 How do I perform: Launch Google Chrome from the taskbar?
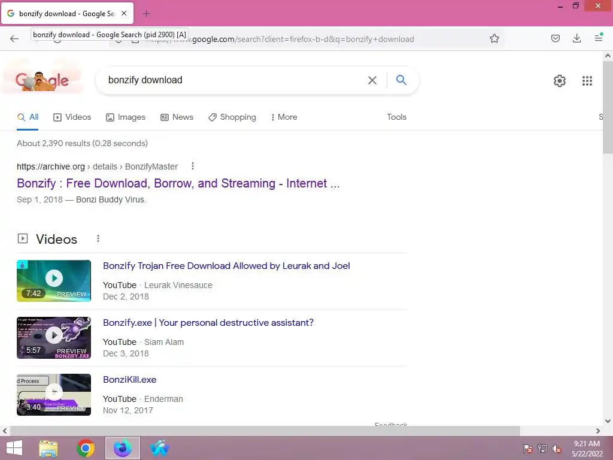coord(86,448)
